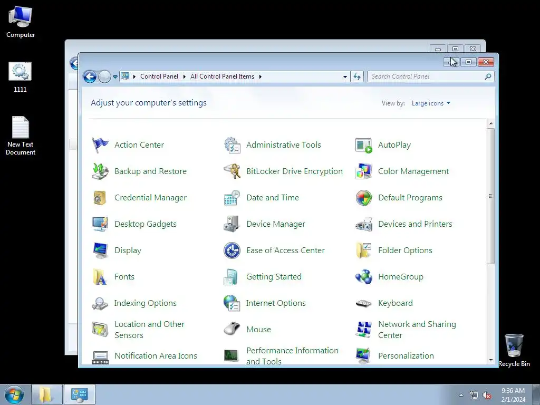Open Performance Information and Tools icon
Screen dimensions: 540x405
pyautogui.click(x=231, y=355)
